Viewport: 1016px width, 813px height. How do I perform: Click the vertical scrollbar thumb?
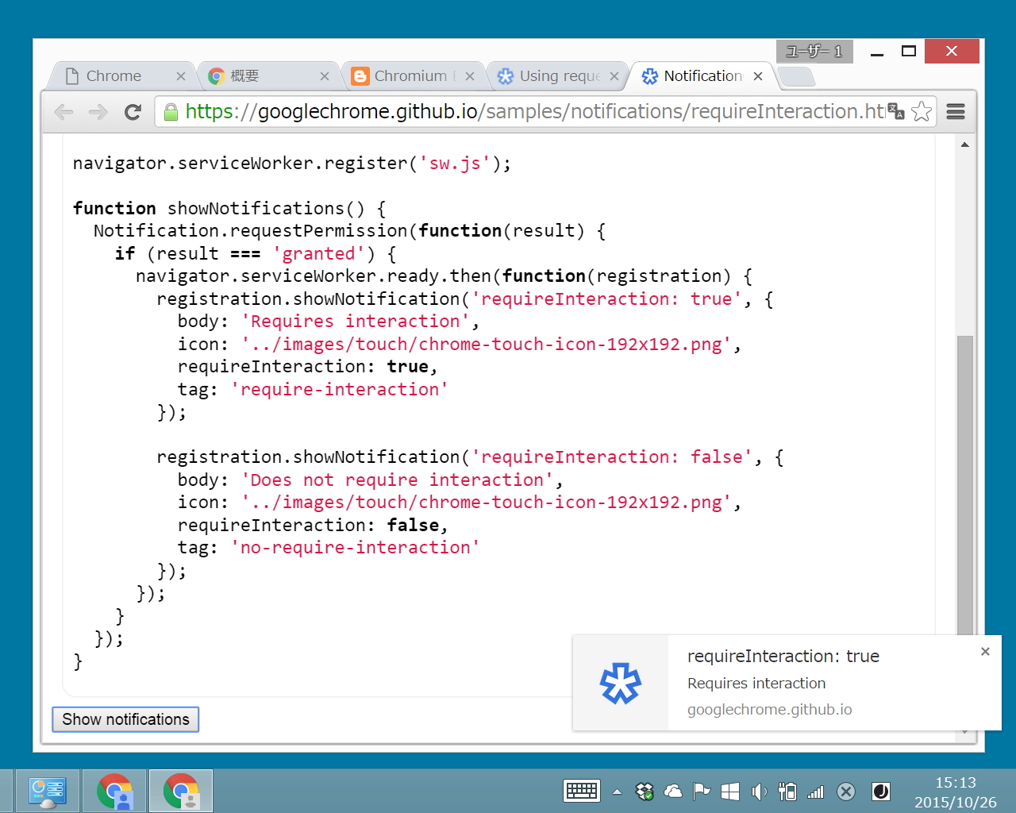click(965, 484)
